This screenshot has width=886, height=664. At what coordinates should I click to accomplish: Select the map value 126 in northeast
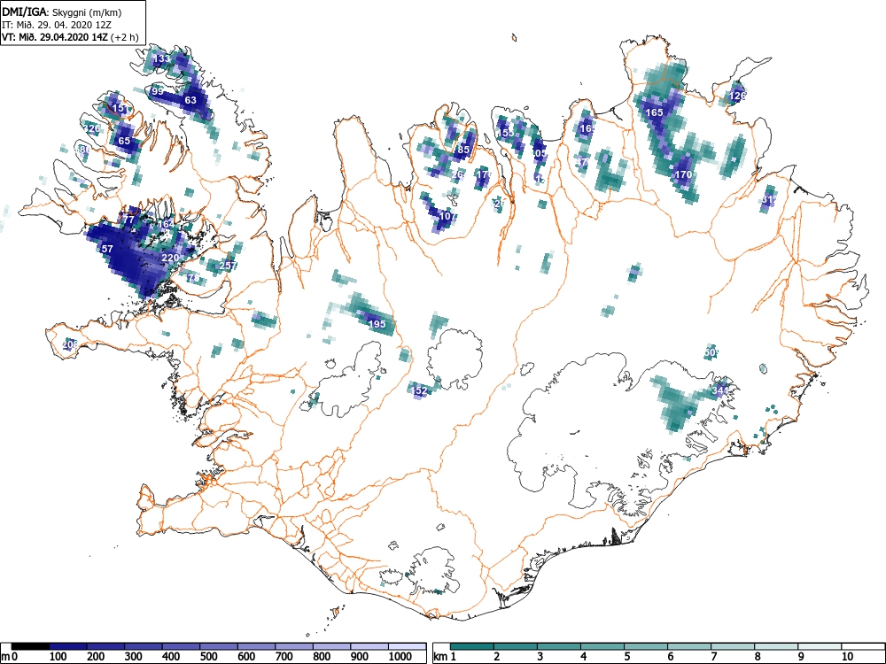[x=737, y=97]
